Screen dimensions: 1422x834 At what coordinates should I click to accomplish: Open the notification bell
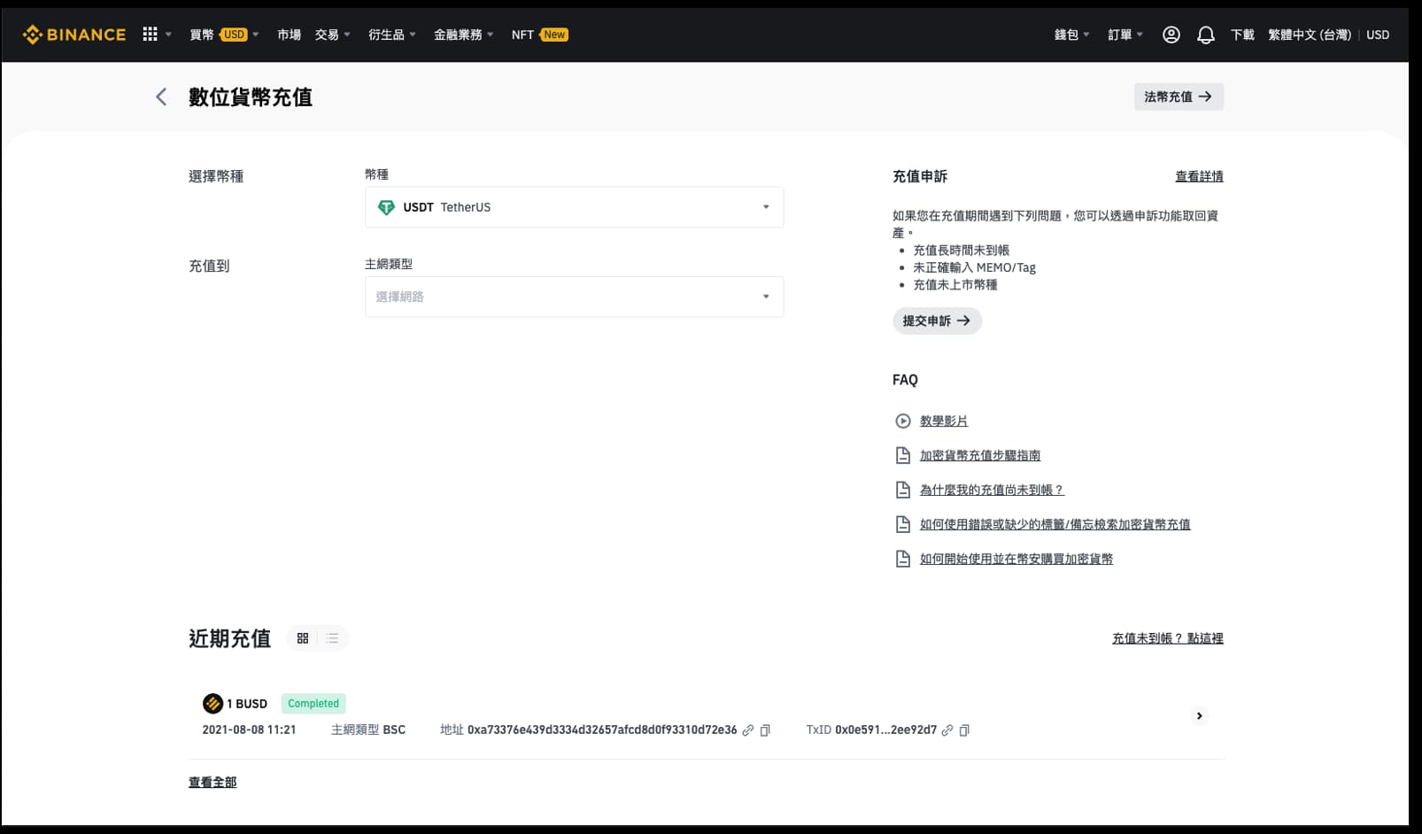(1205, 34)
